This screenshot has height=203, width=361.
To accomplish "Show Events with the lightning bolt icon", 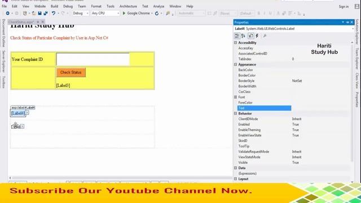I will (257, 36).
